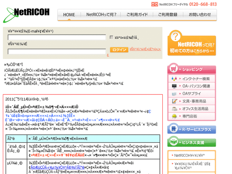The height and width of the screenshot is (174, 232).
Task: Open 文具・事務用品 category
Action: pos(192,101)
